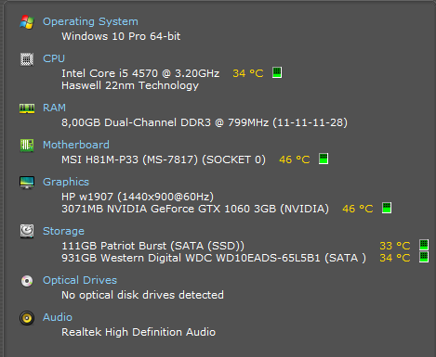436x357 pixels.
Task: Click the Graphics monitor icon
Action: coord(27,183)
